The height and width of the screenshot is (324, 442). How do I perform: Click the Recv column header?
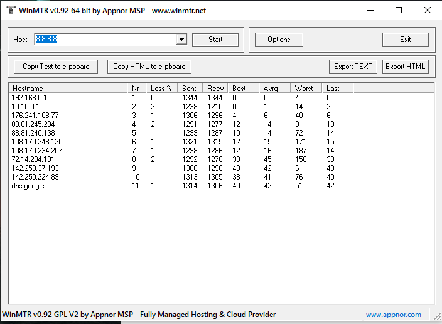(215, 89)
